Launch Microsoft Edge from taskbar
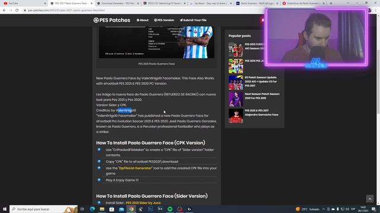 pos(93,209)
